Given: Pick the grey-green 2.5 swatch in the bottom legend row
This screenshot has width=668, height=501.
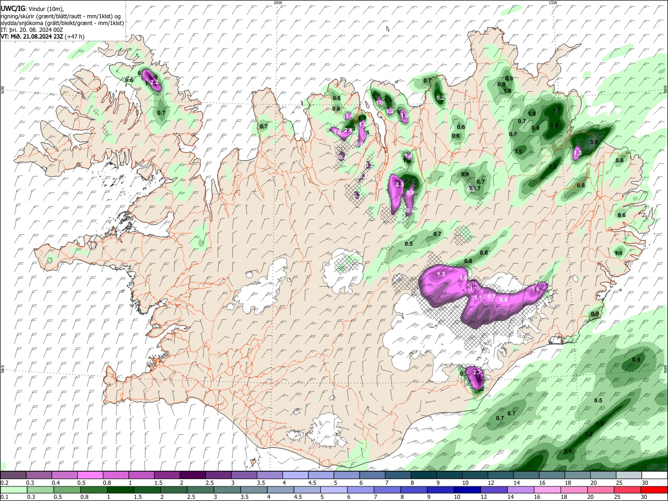Looking at the screenshot, I should pyautogui.click(x=200, y=490).
